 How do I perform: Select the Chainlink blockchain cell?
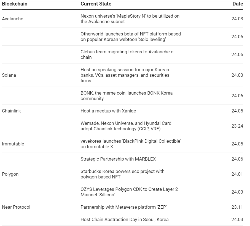[12, 111]
